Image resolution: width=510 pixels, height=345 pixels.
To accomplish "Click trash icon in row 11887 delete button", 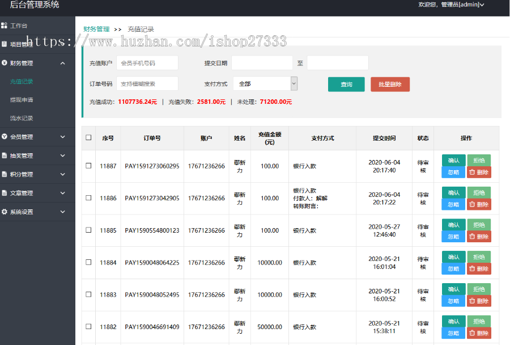I will [472, 172].
